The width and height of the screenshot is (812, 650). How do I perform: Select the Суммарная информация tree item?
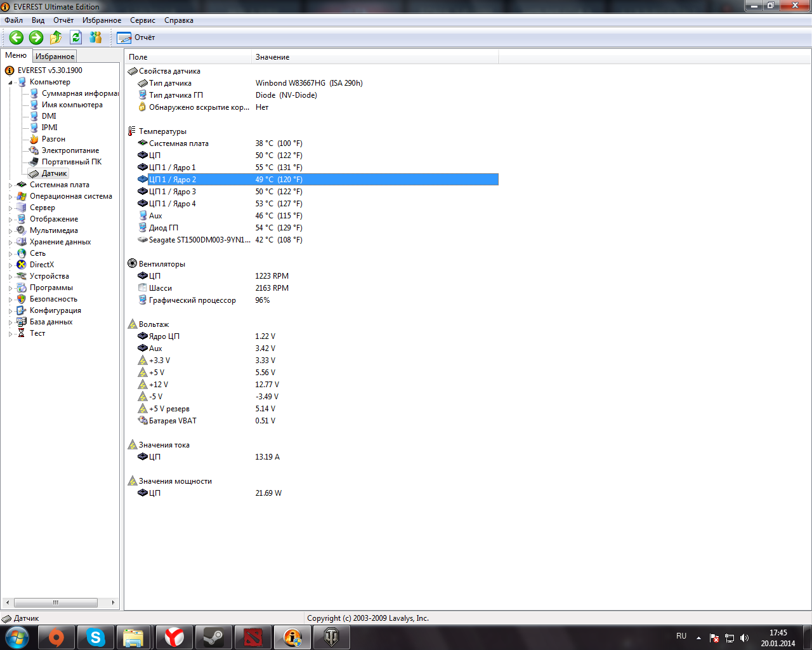(x=80, y=93)
